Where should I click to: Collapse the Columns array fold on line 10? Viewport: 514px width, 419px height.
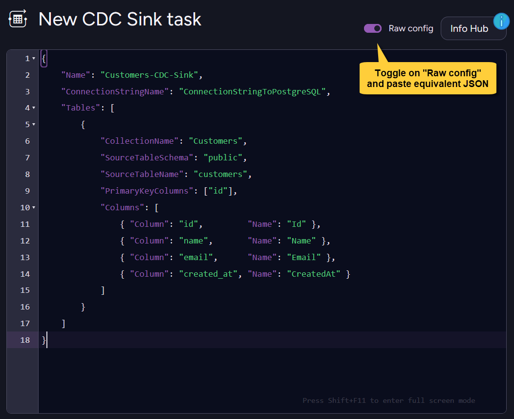[x=34, y=208]
